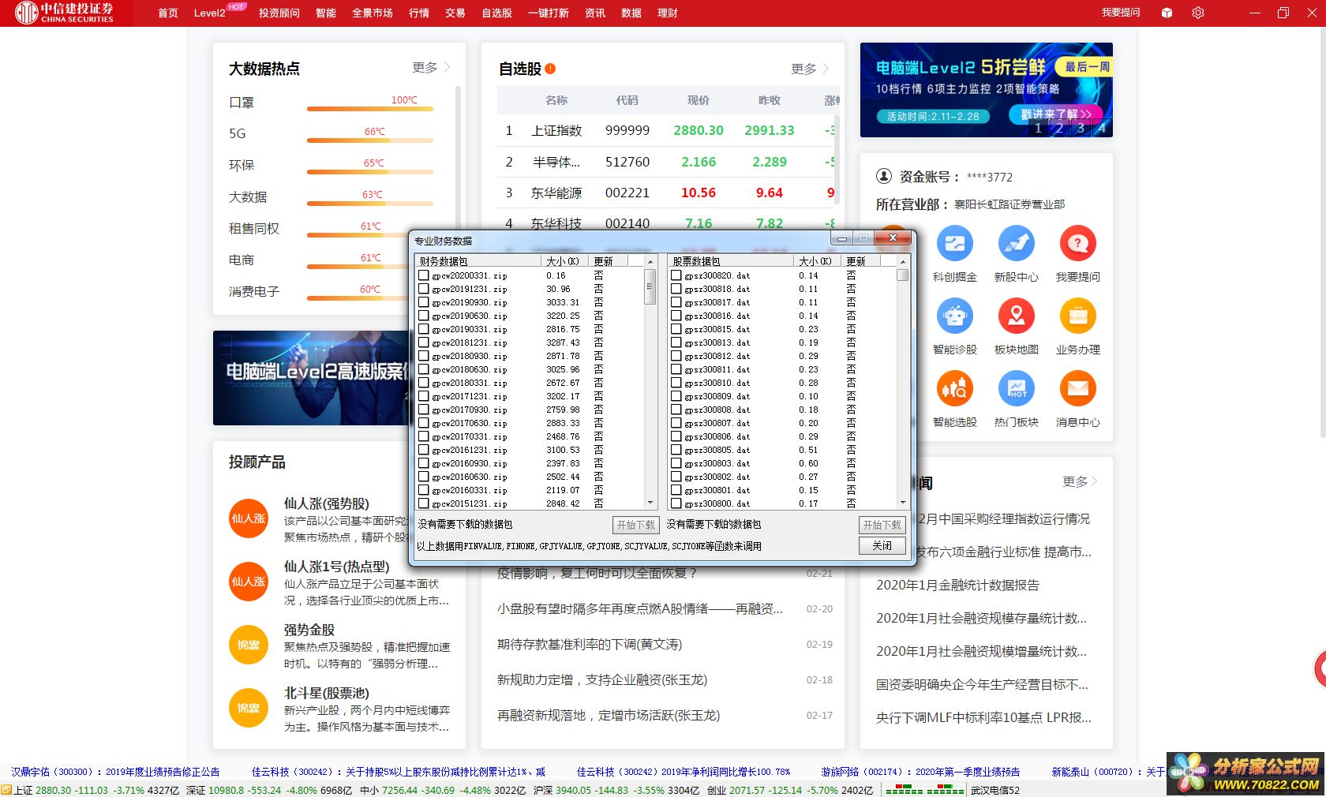Select the gpcw20180630.zip checkbox
Viewport: 1326px width, 797px height.
[424, 369]
